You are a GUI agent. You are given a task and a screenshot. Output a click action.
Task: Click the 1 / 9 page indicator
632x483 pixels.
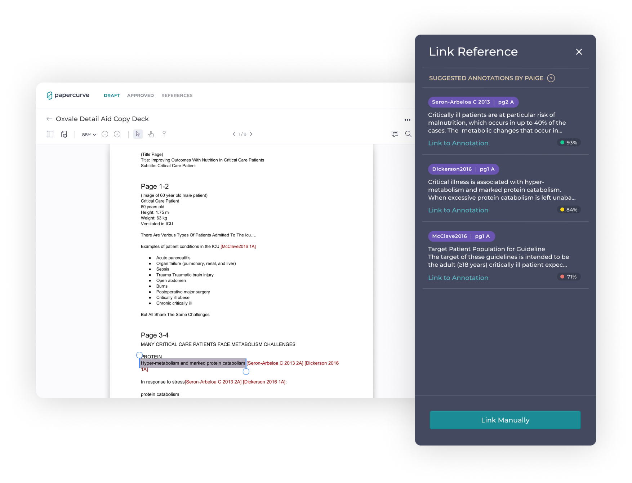click(242, 134)
